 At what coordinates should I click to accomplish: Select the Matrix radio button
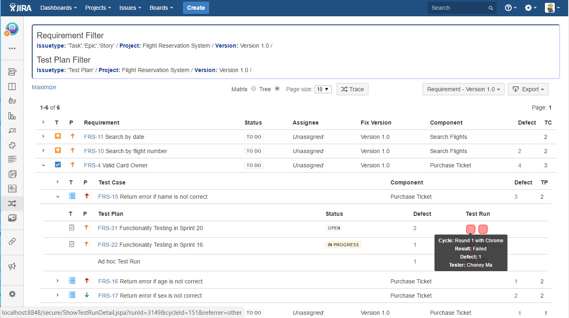point(254,89)
